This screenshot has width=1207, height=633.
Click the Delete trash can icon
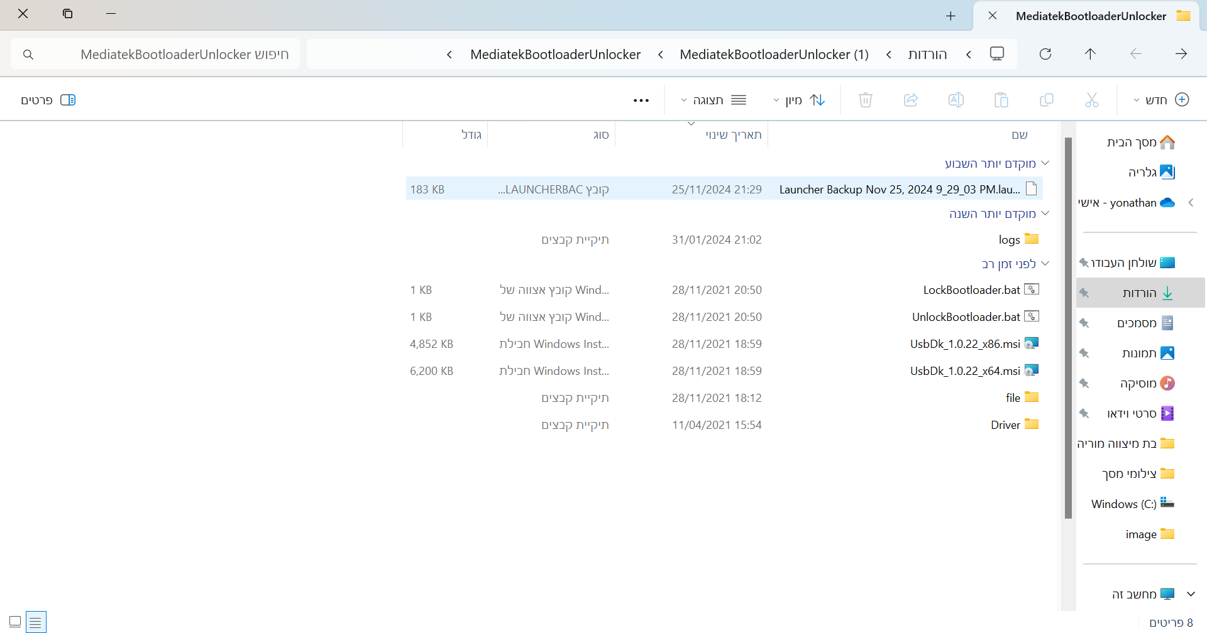[x=866, y=100]
